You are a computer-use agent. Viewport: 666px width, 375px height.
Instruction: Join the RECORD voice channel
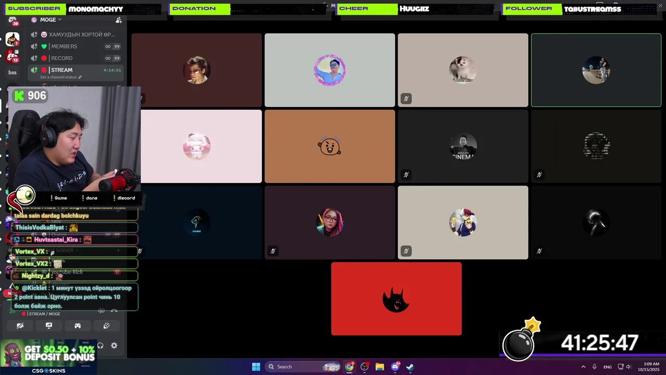(x=75, y=58)
